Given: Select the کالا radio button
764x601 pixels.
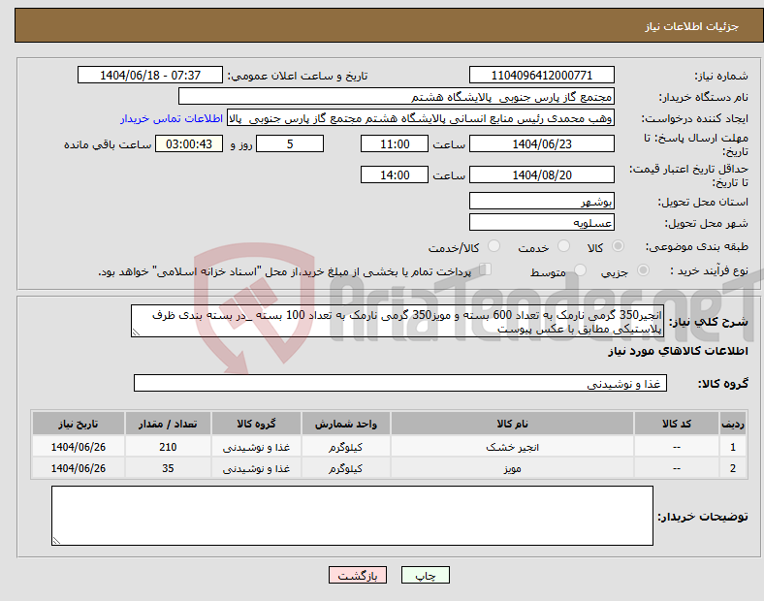Looking at the screenshot, I should tap(619, 247).
